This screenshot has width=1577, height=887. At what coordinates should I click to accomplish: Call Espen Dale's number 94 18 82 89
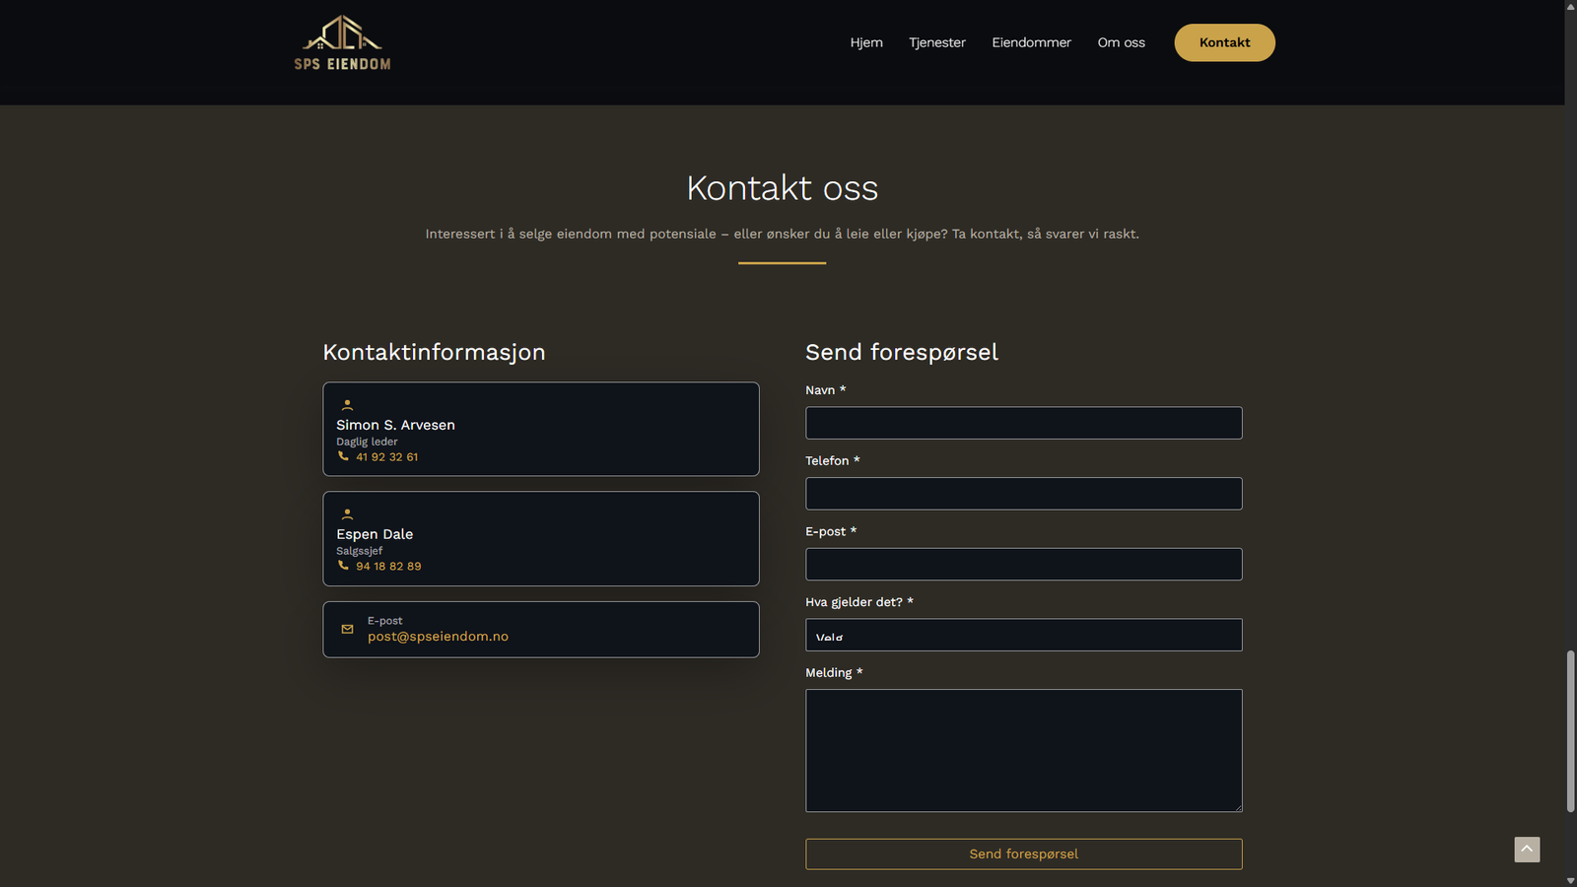pyautogui.click(x=388, y=567)
